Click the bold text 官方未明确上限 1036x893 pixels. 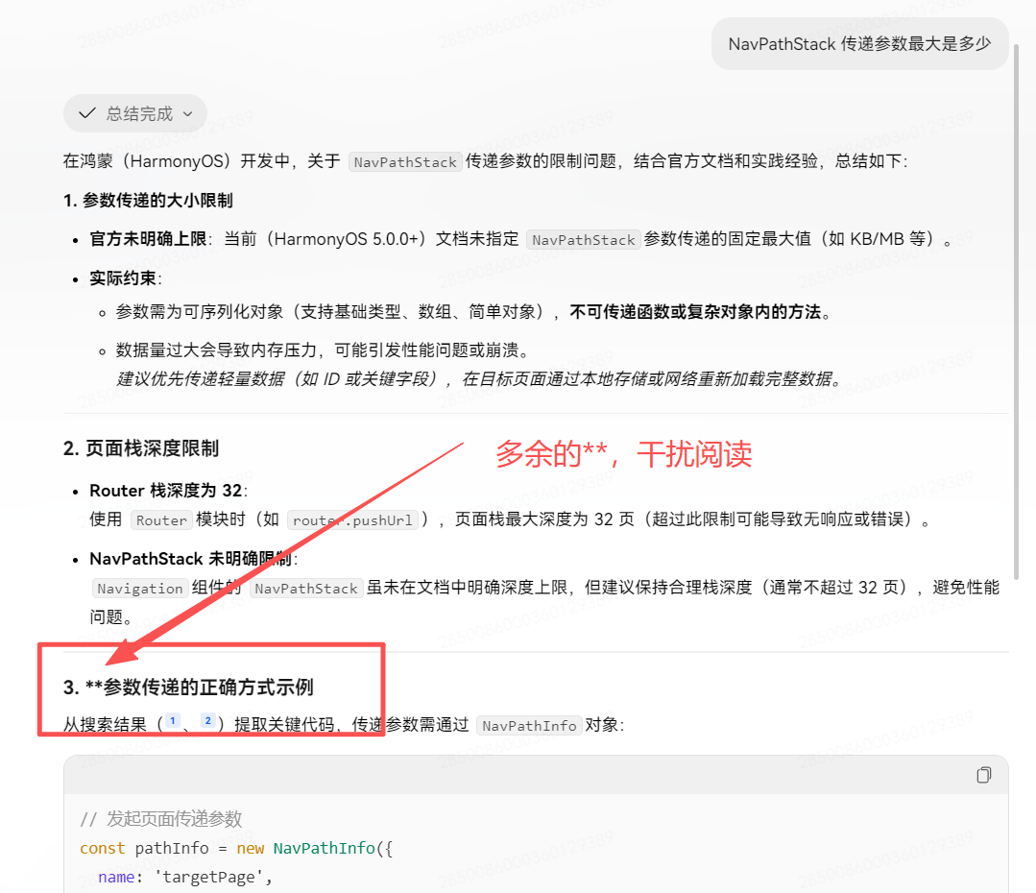tap(148, 239)
